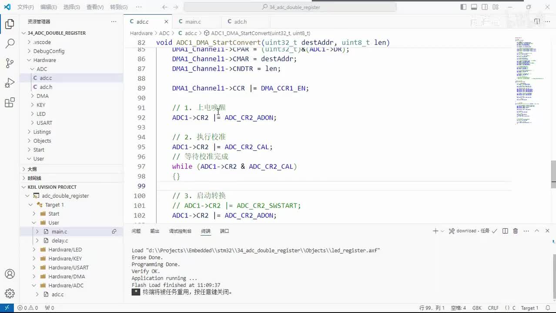Close the bottom terminal panel

pos(547,231)
